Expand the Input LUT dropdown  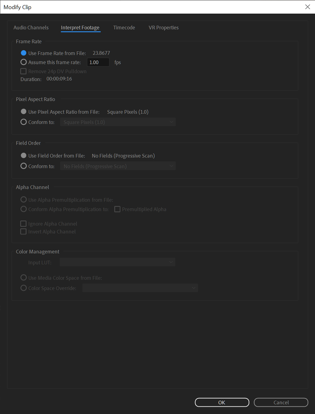point(117,262)
